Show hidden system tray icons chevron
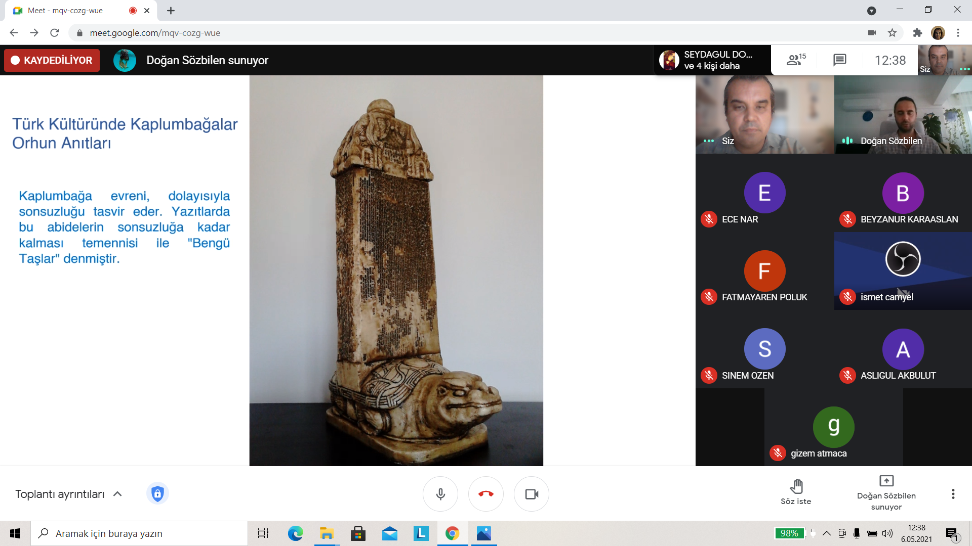The width and height of the screenshot is (972, 546). coord(827,533)
